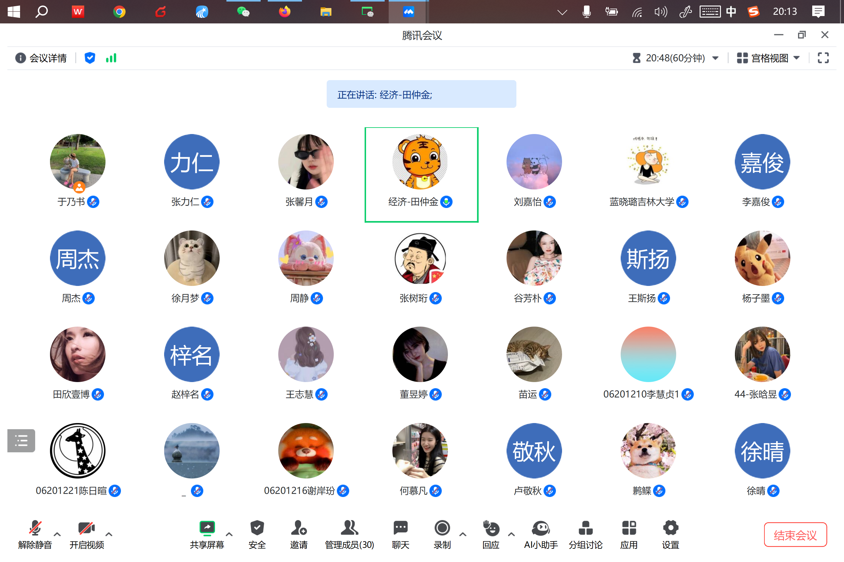
Task: Click the 回应 reaction icon
Action: [491, 527]
